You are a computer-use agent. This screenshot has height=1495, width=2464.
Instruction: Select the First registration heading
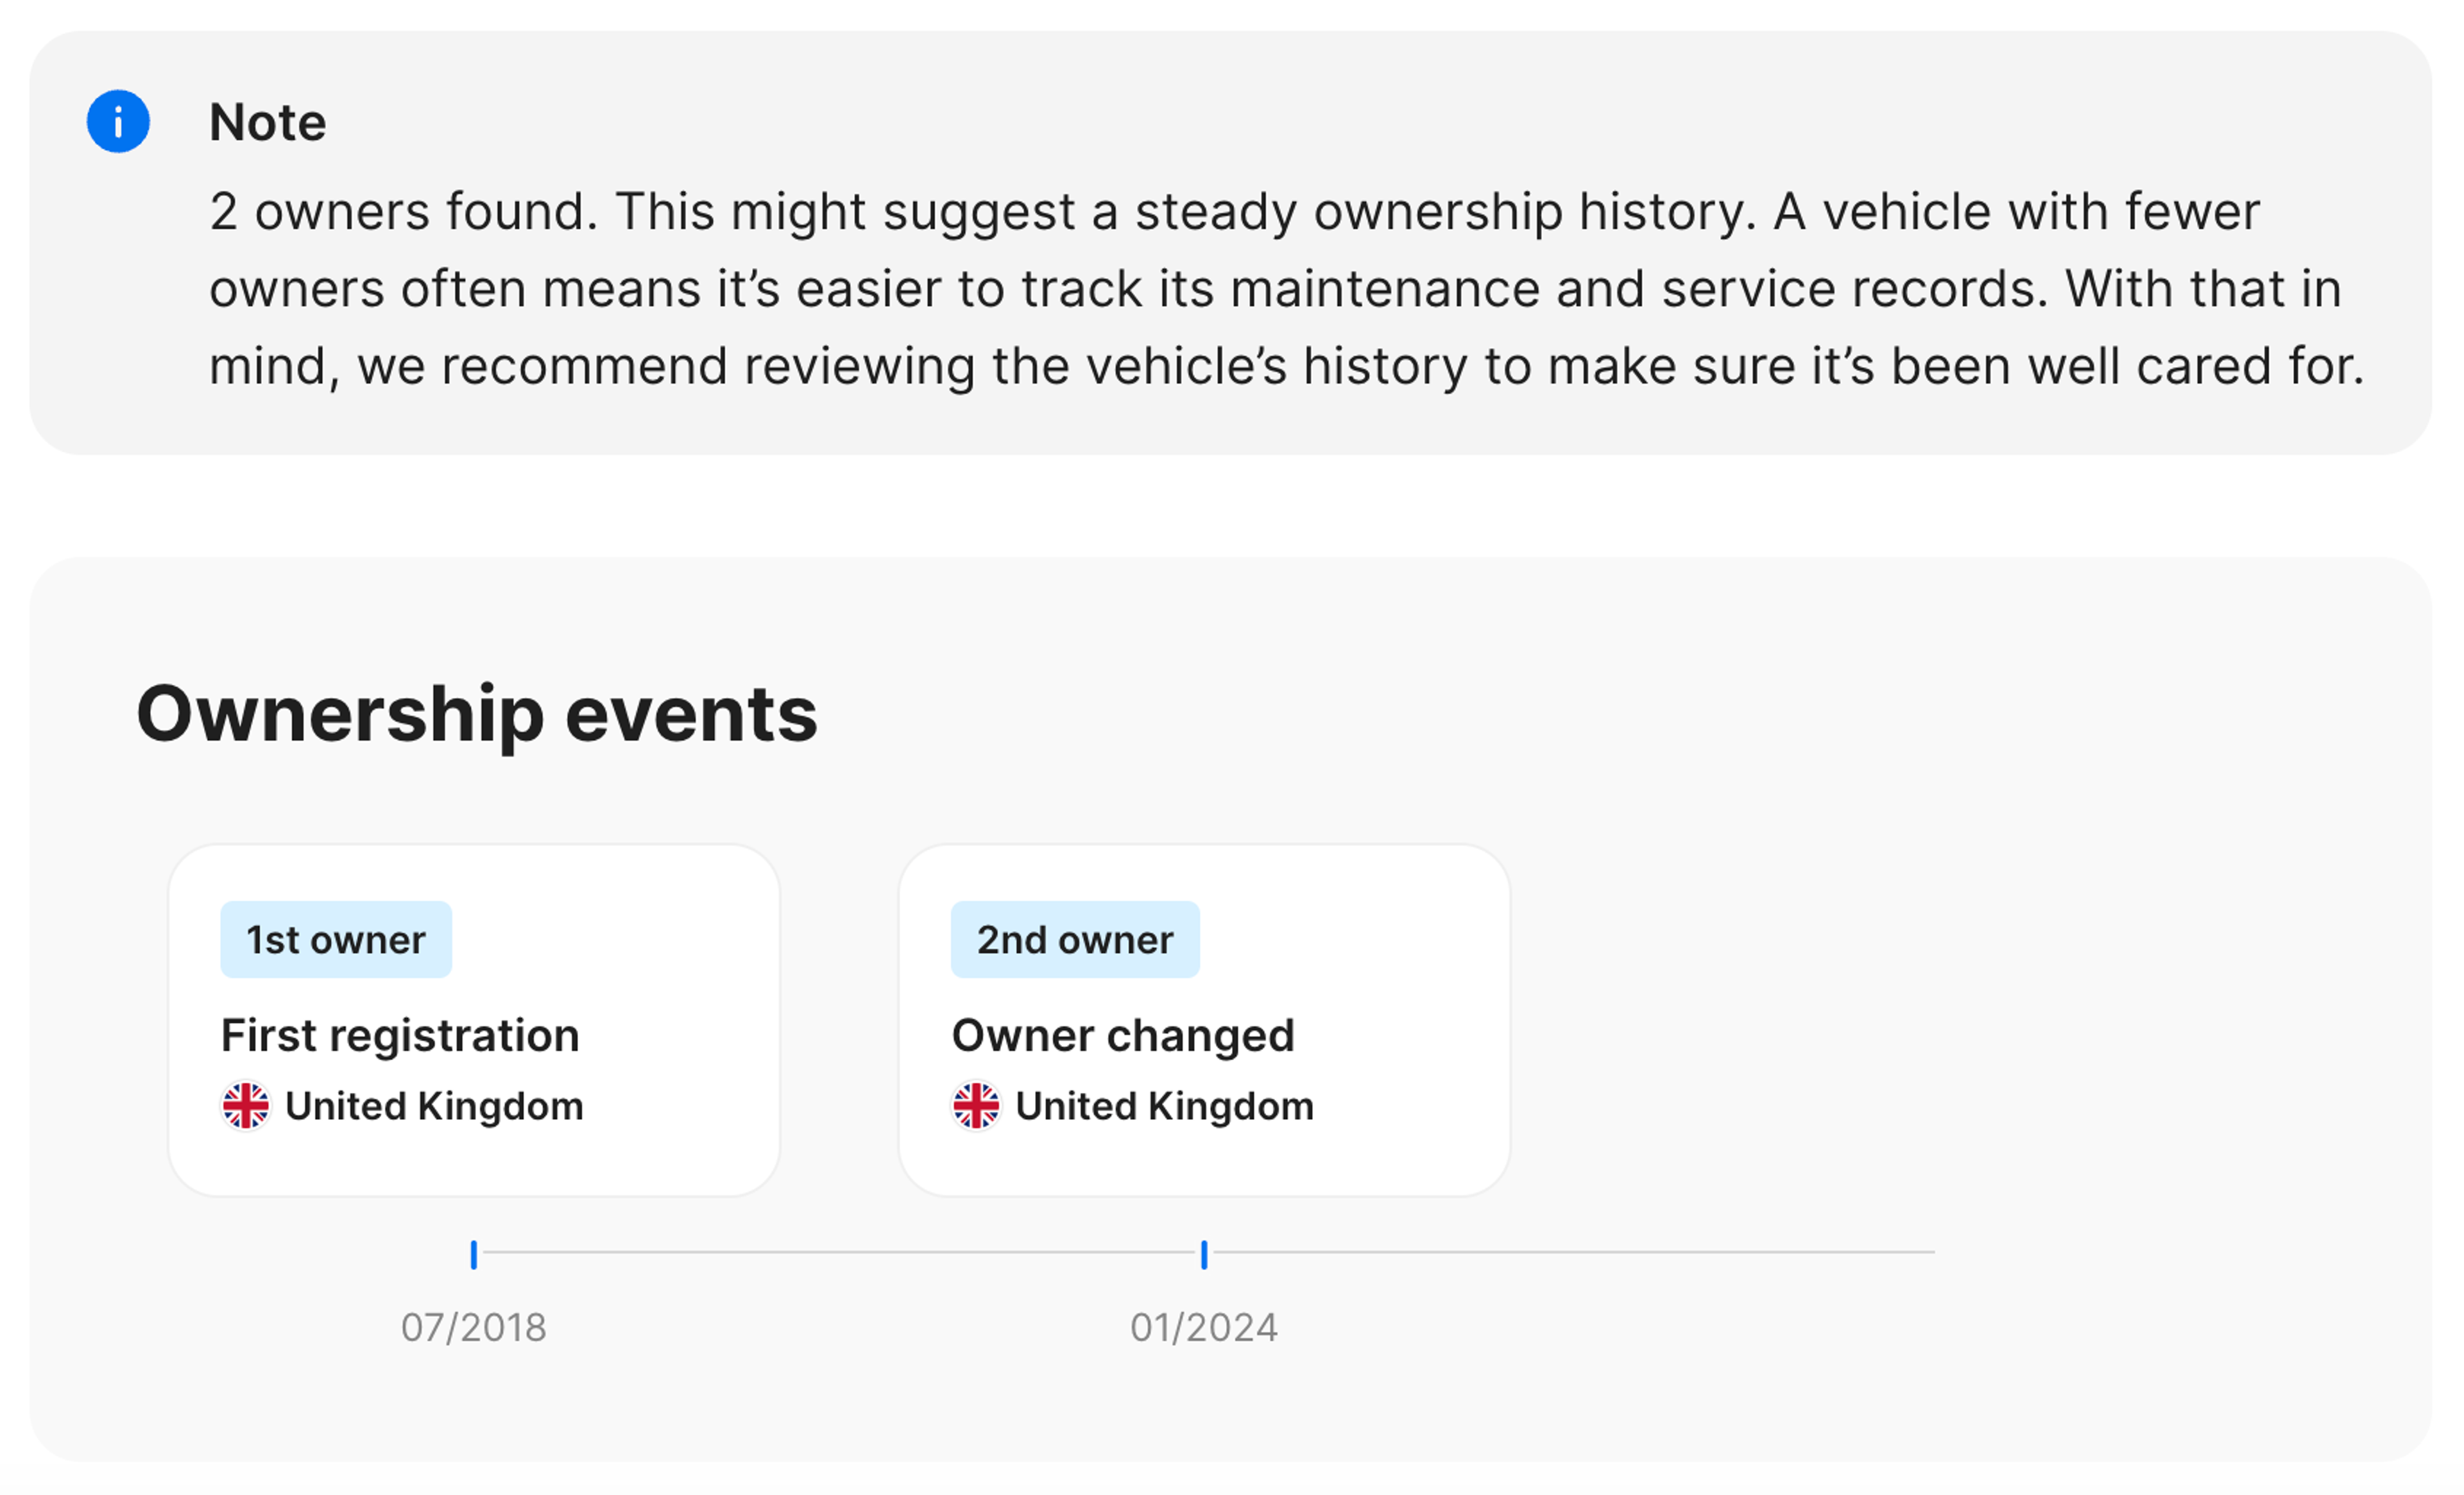(400, 1035)
